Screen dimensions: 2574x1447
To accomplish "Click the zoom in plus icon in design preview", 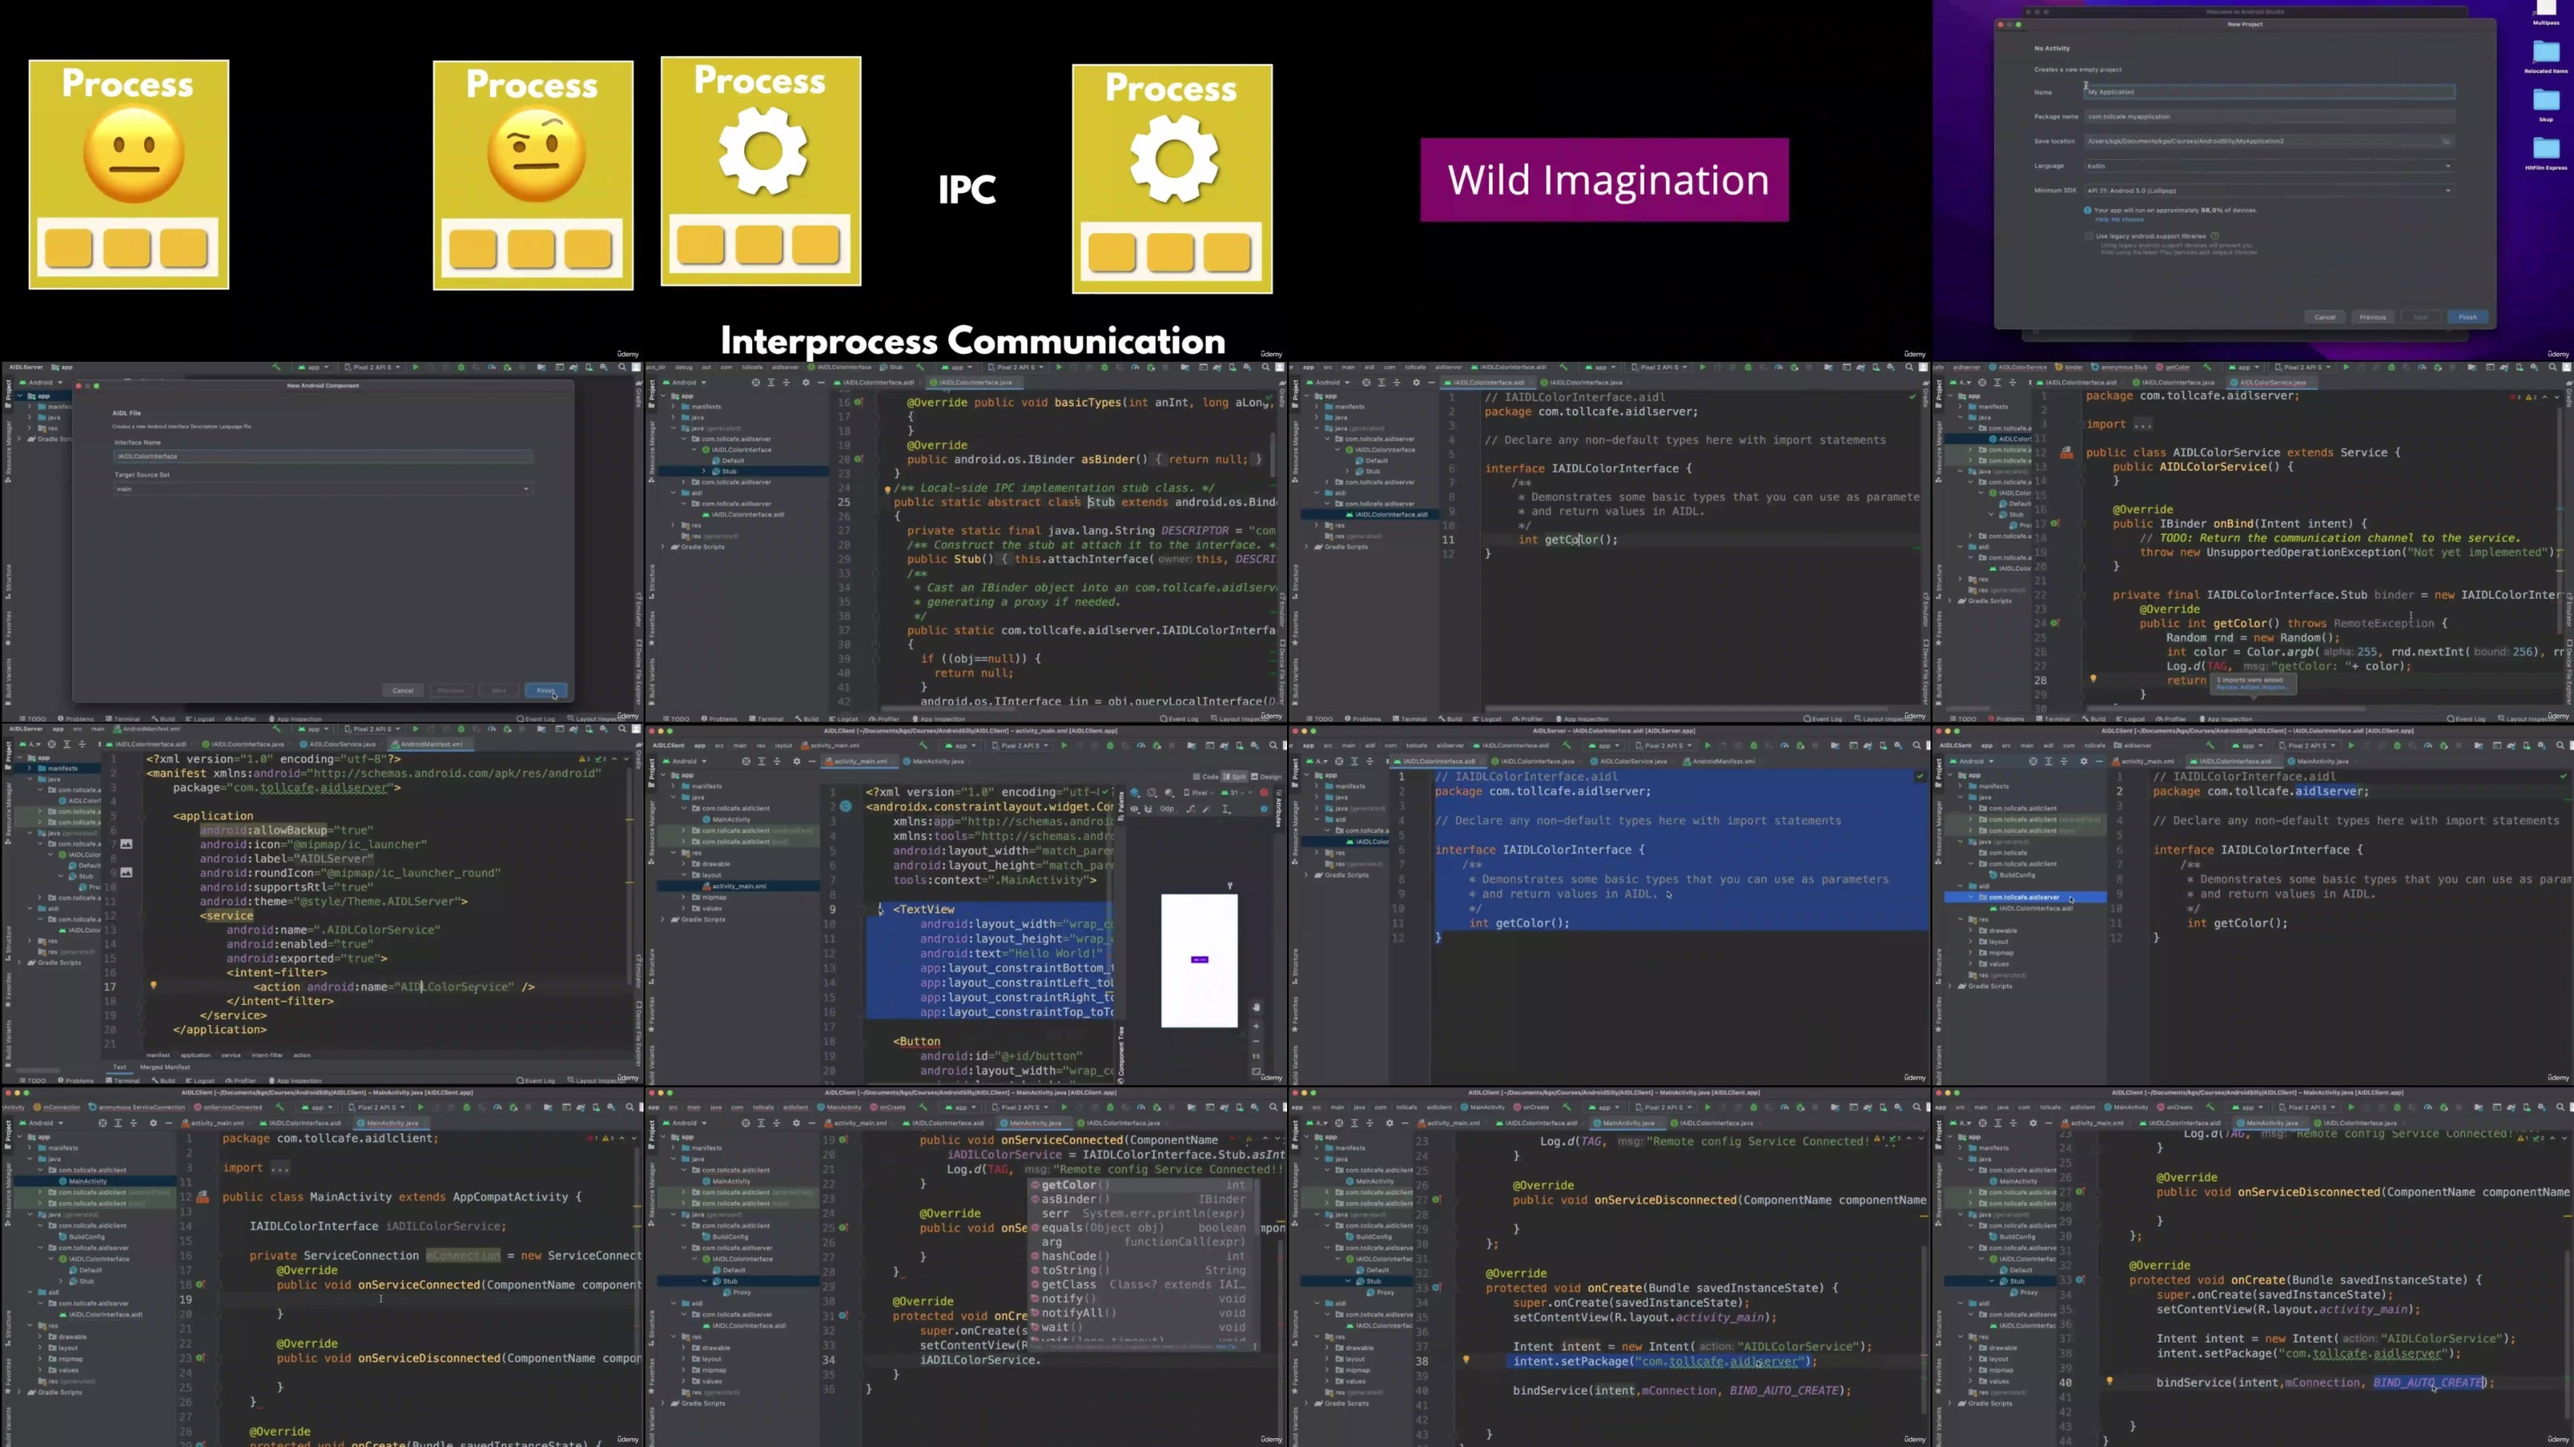I will 1256,1027.
